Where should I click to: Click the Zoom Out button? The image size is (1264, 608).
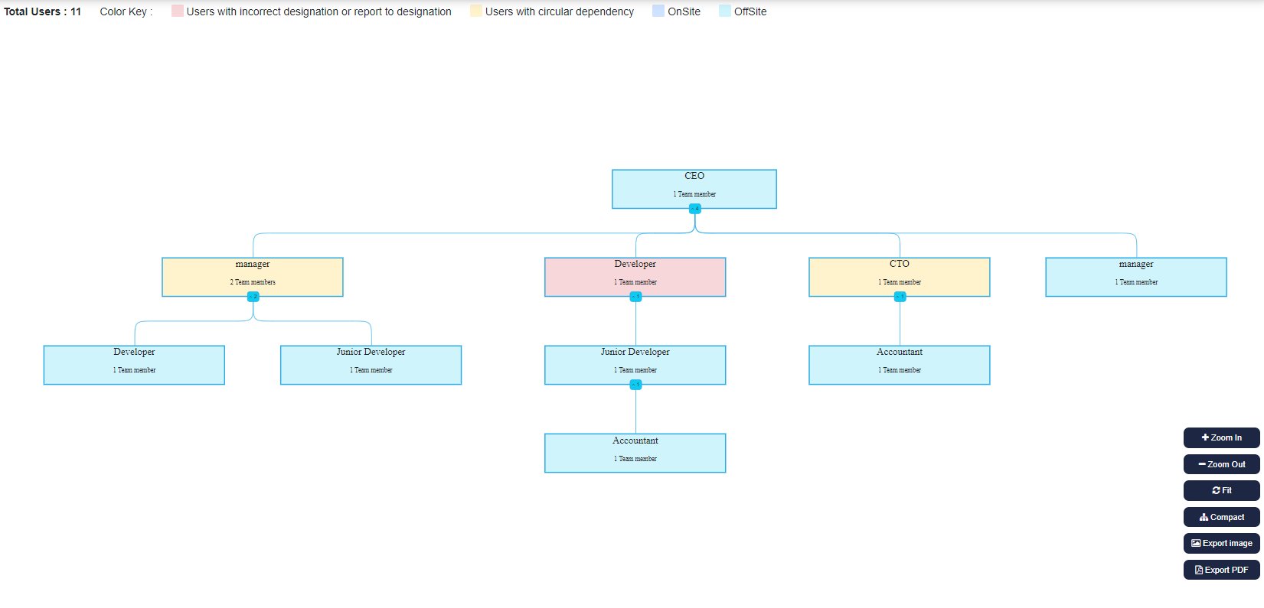click(x=1221, y=464)
